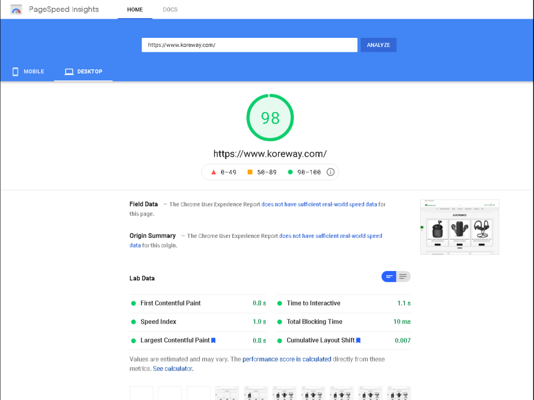Click the 'Field Data' heading
Screen dimensions: 534x400
[x=143, y=204]
